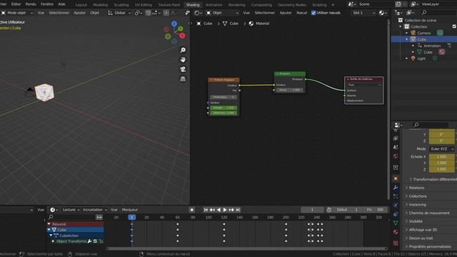Open the Lecture playback dropdown
457x257 pixels.
click(71, 210)
